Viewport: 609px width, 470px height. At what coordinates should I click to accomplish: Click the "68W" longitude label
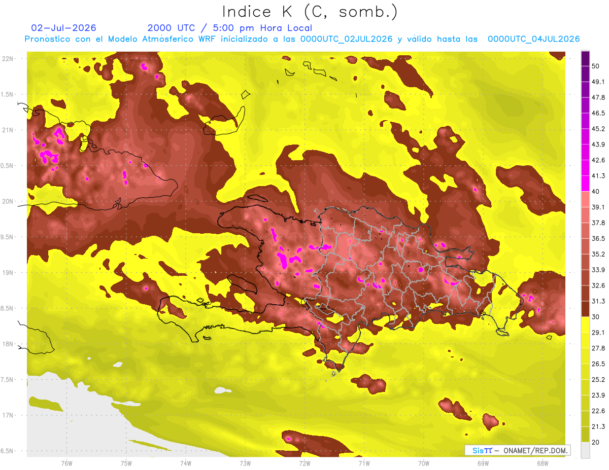click(x=543, y=463)
